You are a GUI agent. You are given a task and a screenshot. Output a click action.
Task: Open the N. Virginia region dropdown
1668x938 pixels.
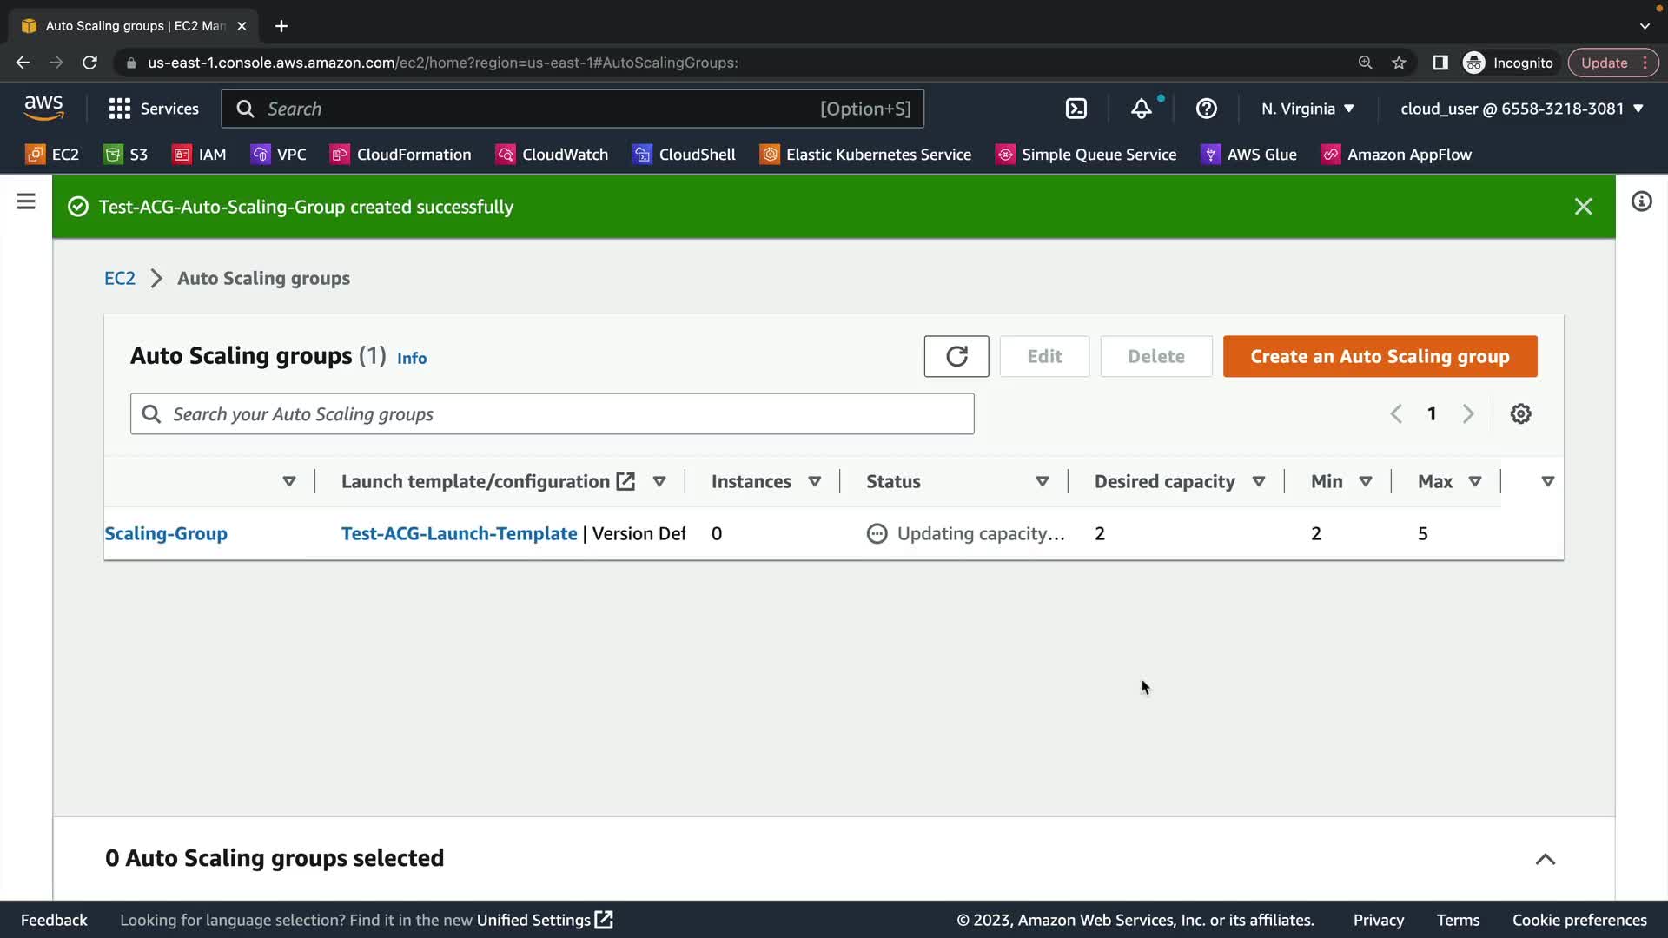[x=1307, y=109]
